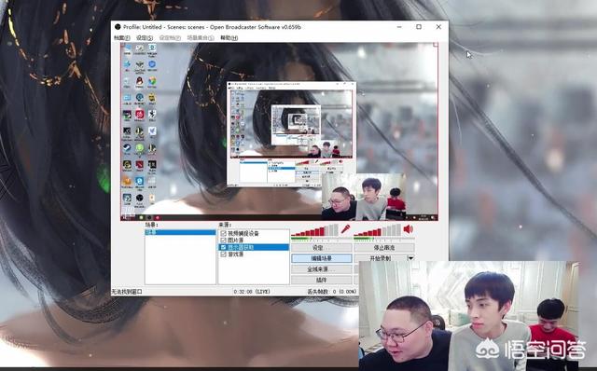The width and height of the screenshot is (597, 371).
Task: Expand the dropdown arrow beside 开始录制
Action: tap(410, 258)
